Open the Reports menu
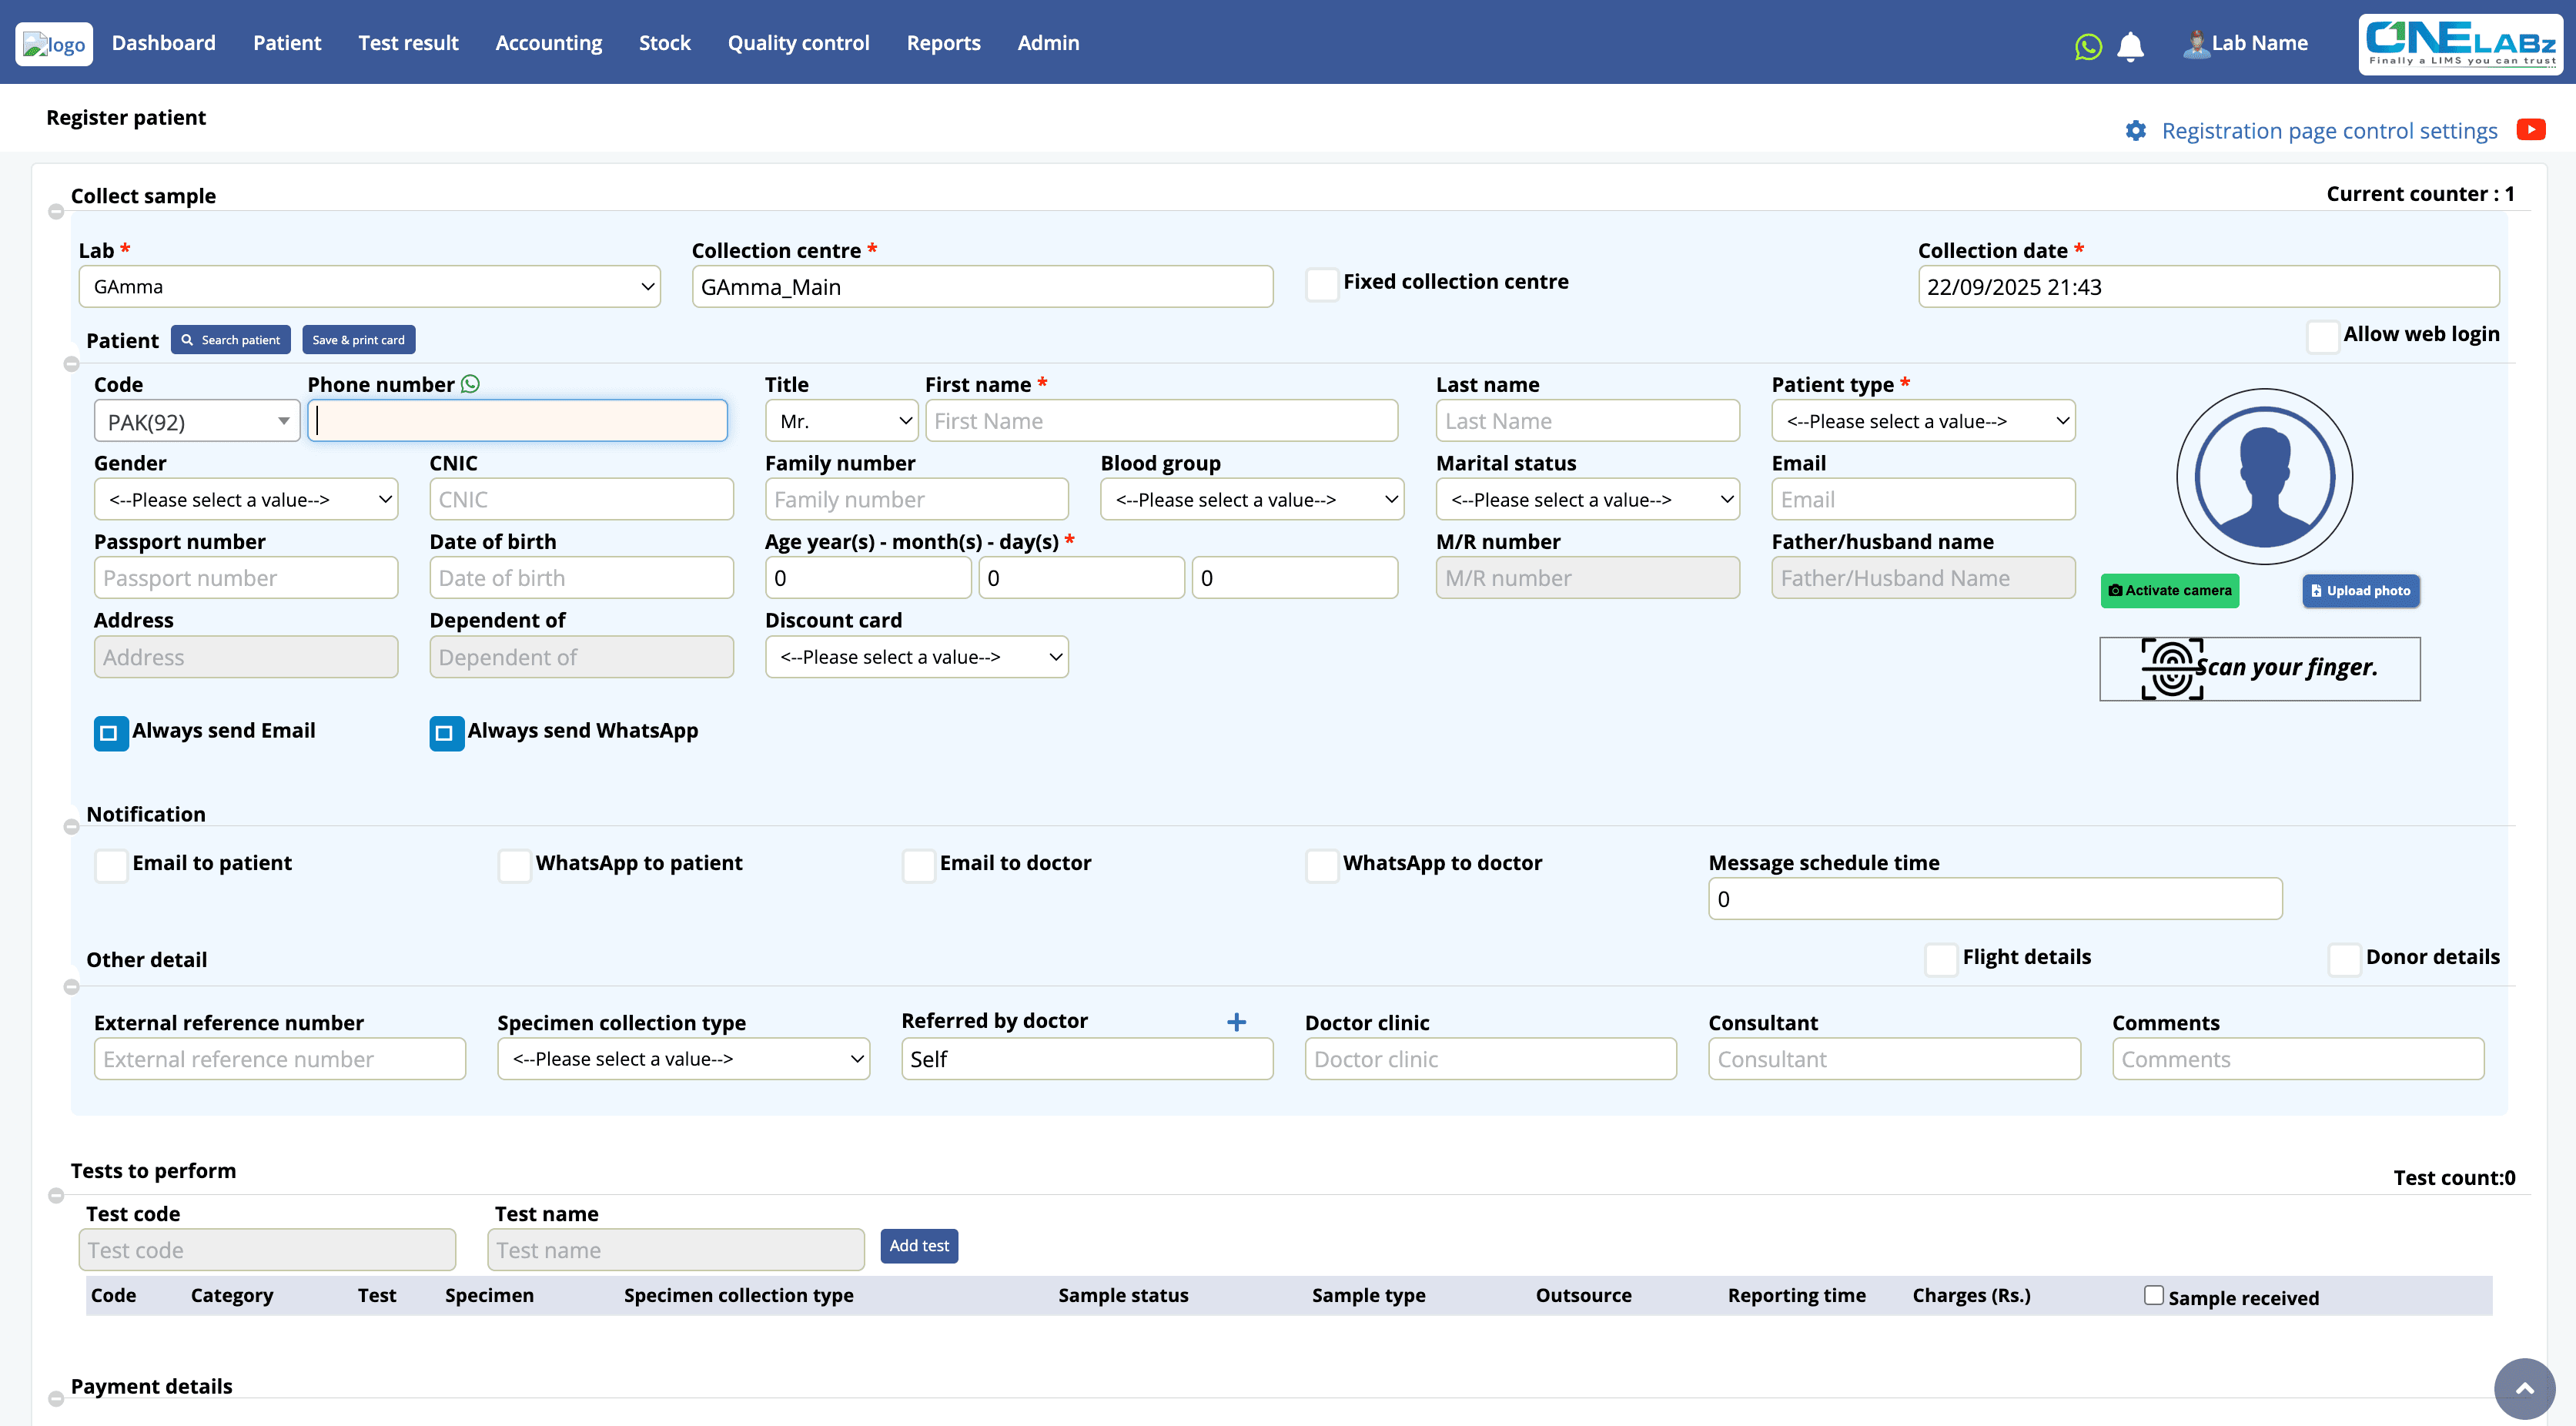 coord(943,43)
